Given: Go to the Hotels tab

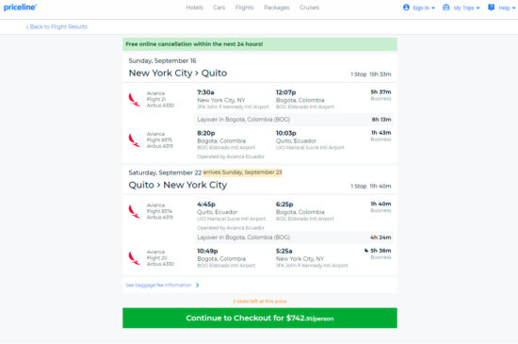Looking at the screenshot, I should click(x=194, y=8).
